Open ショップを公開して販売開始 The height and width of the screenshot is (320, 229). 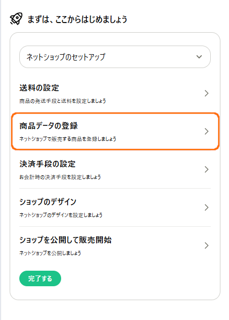(115, 245)
